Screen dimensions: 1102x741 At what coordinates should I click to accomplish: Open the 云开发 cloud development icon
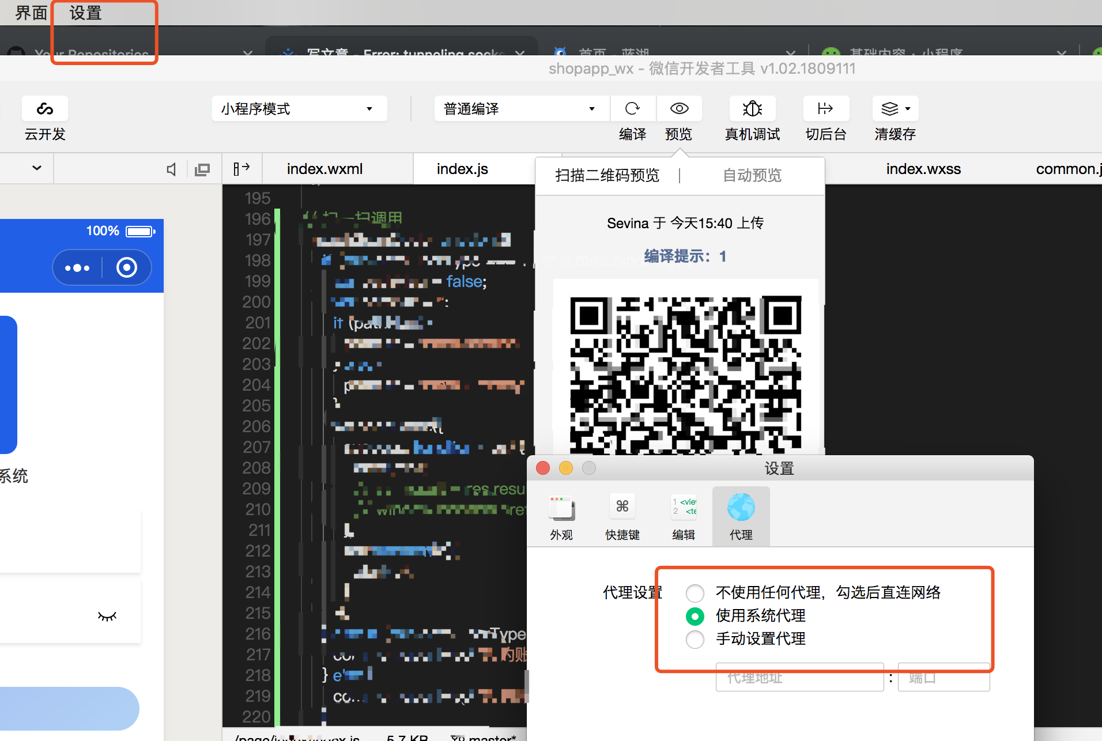click(45, 108)
